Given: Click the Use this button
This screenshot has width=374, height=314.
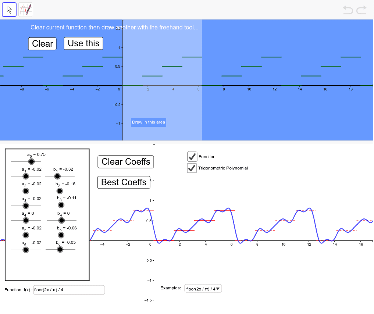Looking at the screenshot, I should [x=83, y=43].
